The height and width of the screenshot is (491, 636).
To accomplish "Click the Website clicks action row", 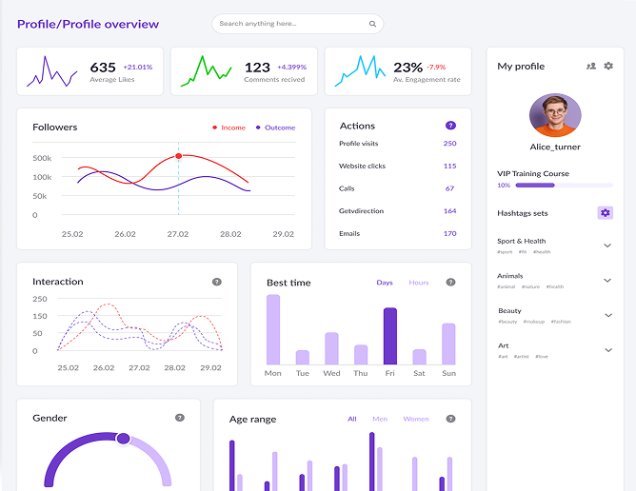I will (x=397, y=167).
